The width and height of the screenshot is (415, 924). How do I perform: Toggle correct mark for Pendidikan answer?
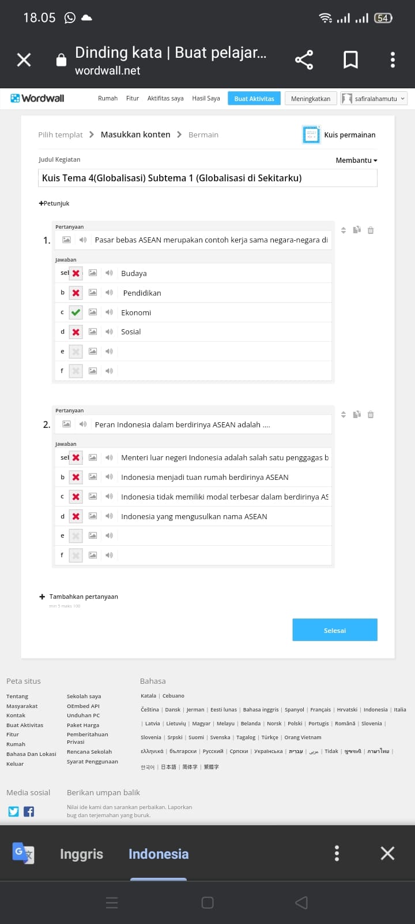point(76,293)
